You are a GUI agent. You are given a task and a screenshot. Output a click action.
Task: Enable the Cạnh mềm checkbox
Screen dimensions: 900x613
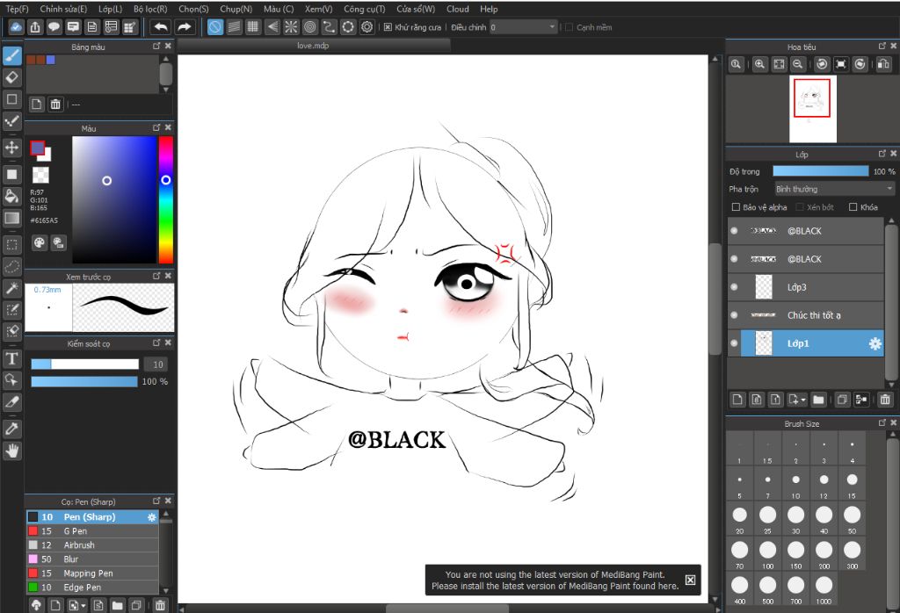[569, 27]
